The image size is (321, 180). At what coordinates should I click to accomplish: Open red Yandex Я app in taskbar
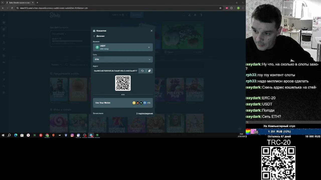41,135
